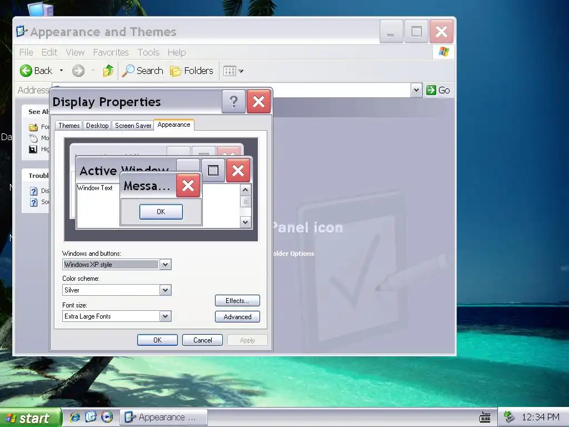Click the Up folder icon in toolbar
The image size is (569, 427).
[x=108, y=71]
